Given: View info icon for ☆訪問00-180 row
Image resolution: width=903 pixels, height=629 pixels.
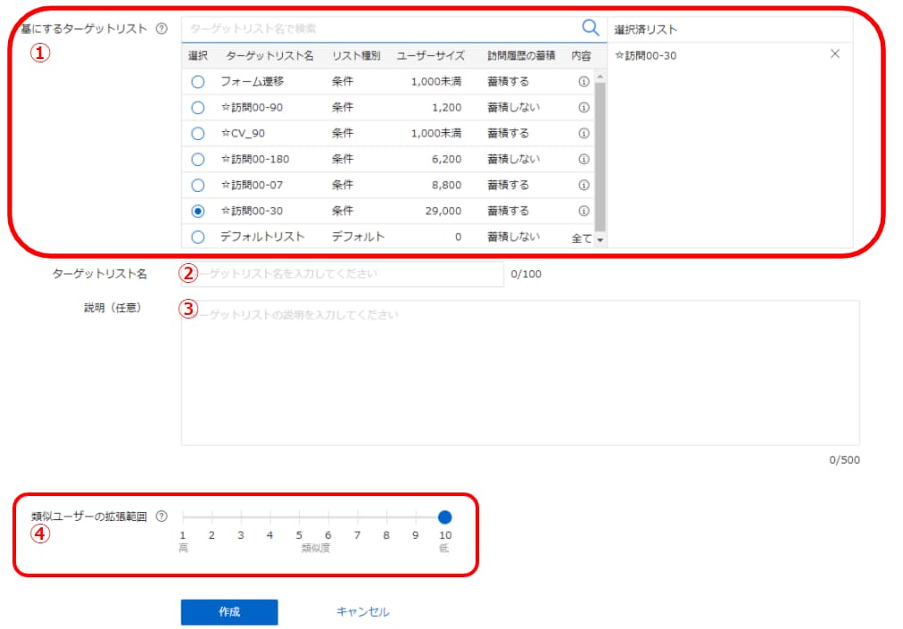Looking at the screenshot, I should tap(584, 159).
